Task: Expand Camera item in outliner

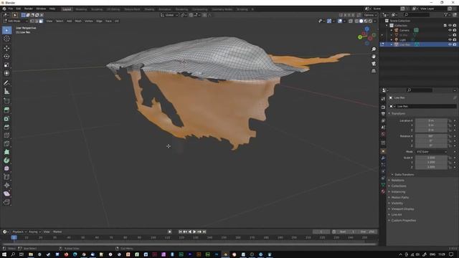Action: 392,30
